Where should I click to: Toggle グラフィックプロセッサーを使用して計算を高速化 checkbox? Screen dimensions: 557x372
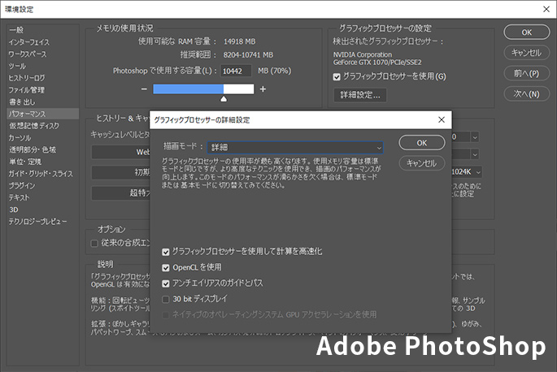(166, 252)
